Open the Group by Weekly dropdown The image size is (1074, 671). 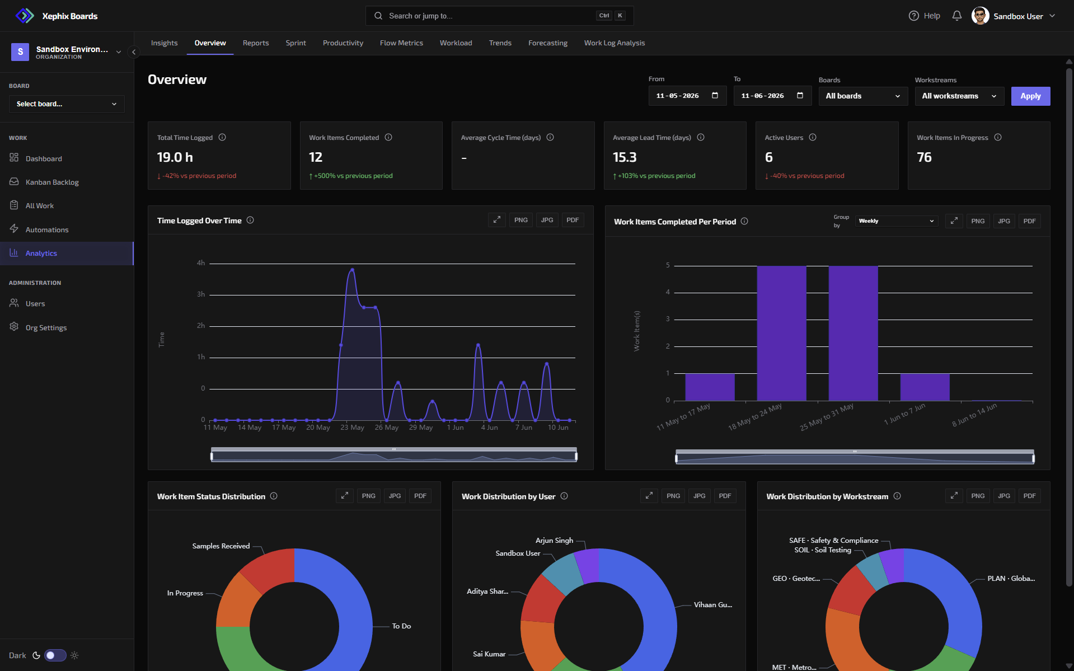(896, 221)
